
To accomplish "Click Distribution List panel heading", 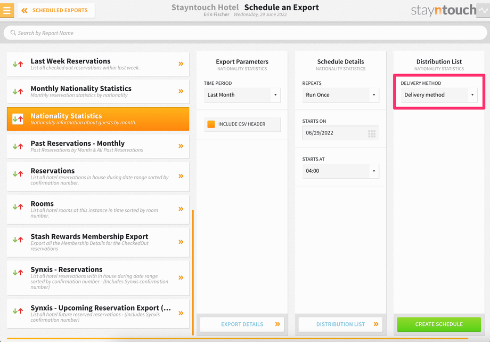I will click(439, 62).
